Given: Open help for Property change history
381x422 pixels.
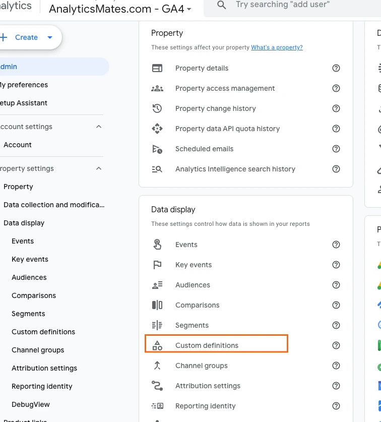Looking at the screenshot, I should (336, 108).
